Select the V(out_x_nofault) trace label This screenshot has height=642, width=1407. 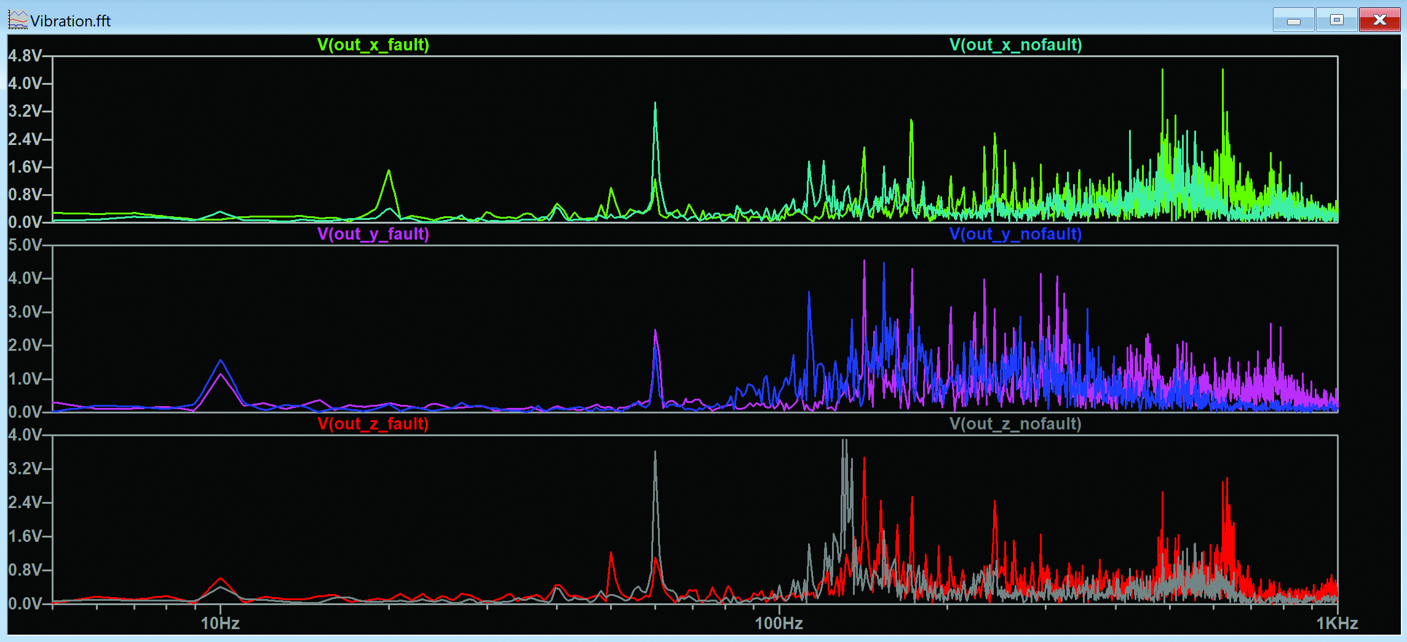1015,45
